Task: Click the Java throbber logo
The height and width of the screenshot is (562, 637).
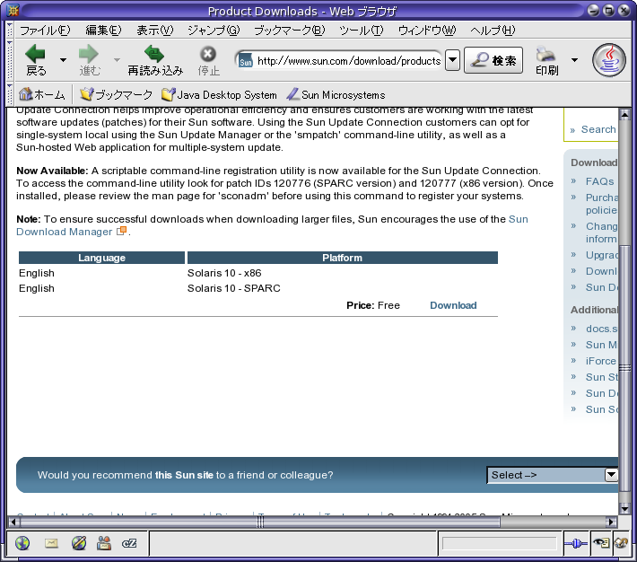Action: (608, 60)
